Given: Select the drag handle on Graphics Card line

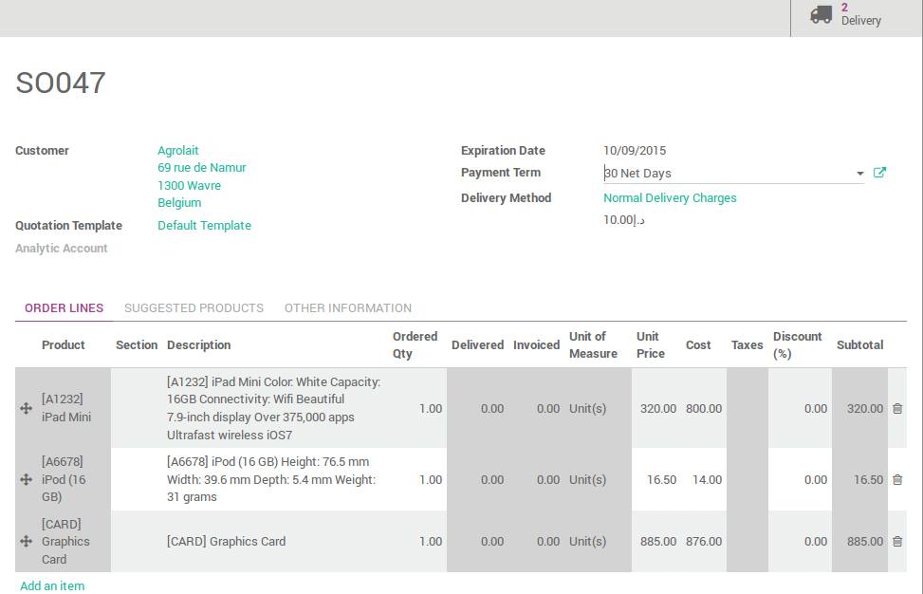Looking at the screenshot, I should (26, 541).
